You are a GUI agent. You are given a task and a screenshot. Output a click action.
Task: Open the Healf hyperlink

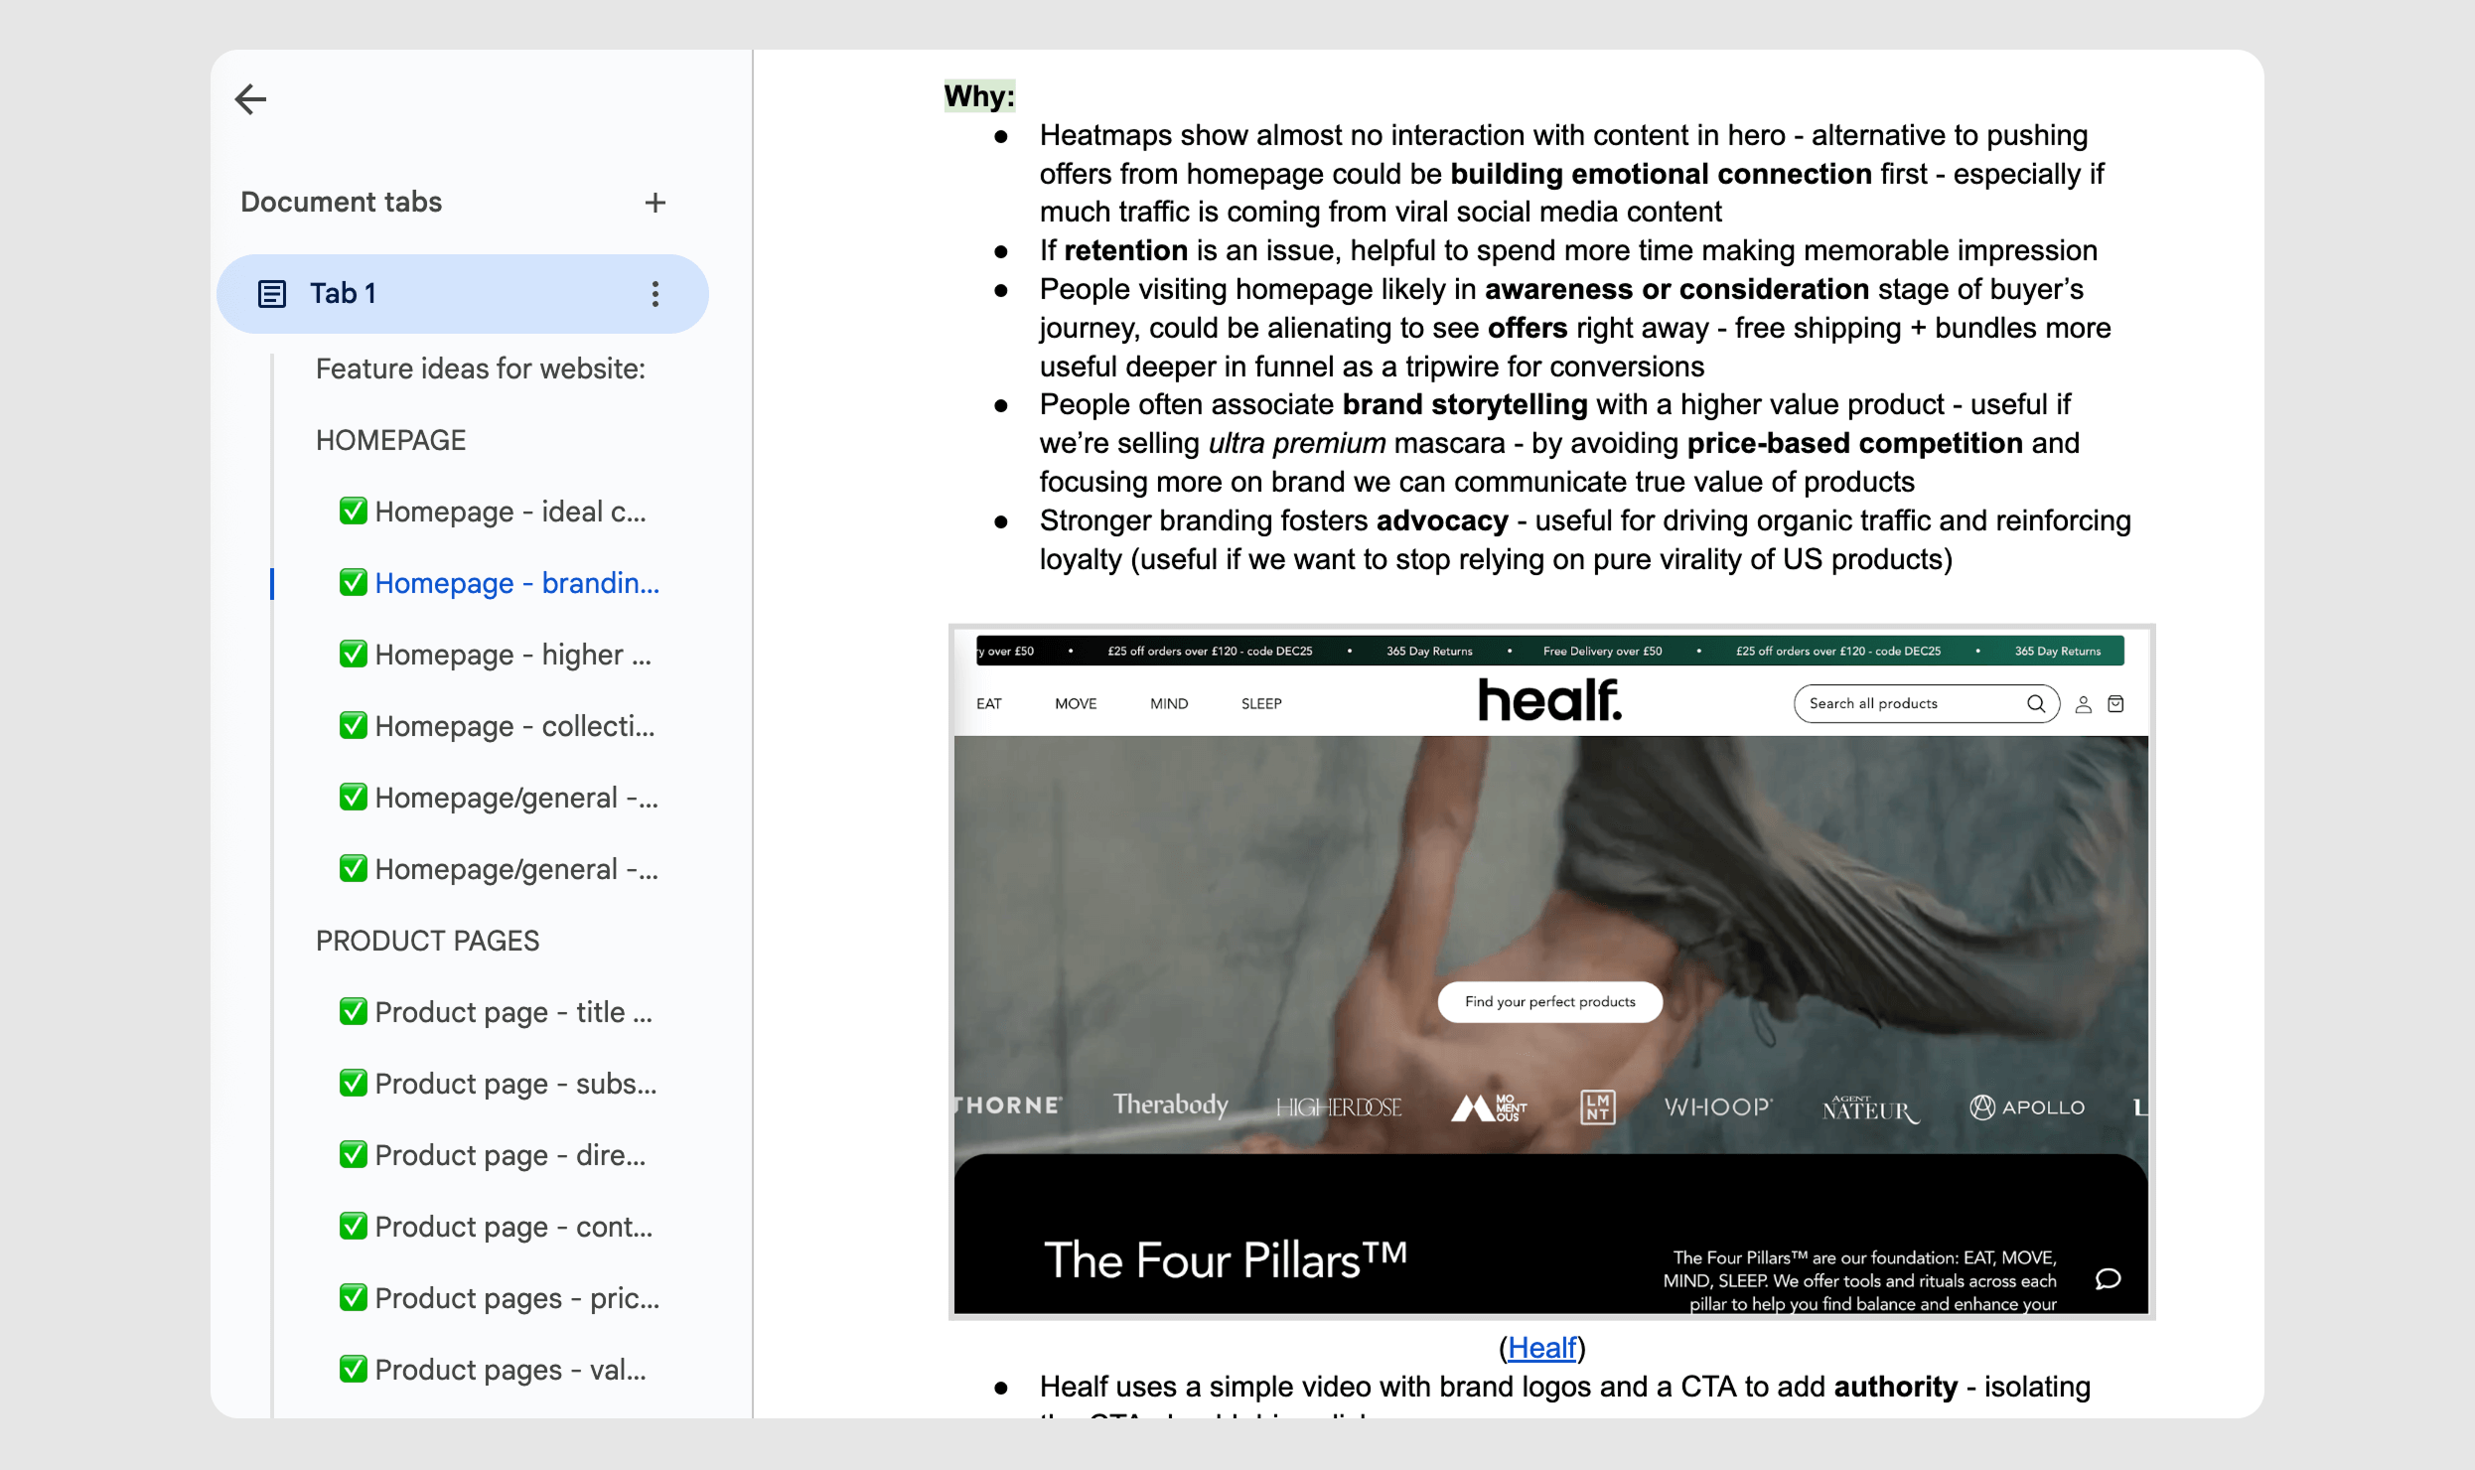tap(1541, 1348)
